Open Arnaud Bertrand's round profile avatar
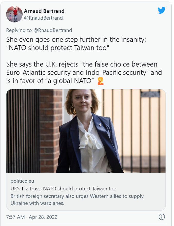Screen dimensions: 174x226 click(14, 14)
